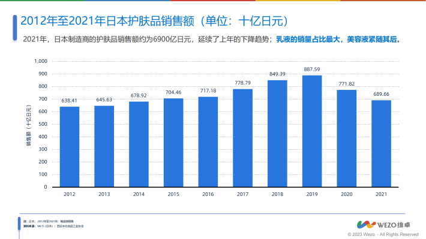
Task: Click the 2013 x-axis year label
Action: pos(104,194)
